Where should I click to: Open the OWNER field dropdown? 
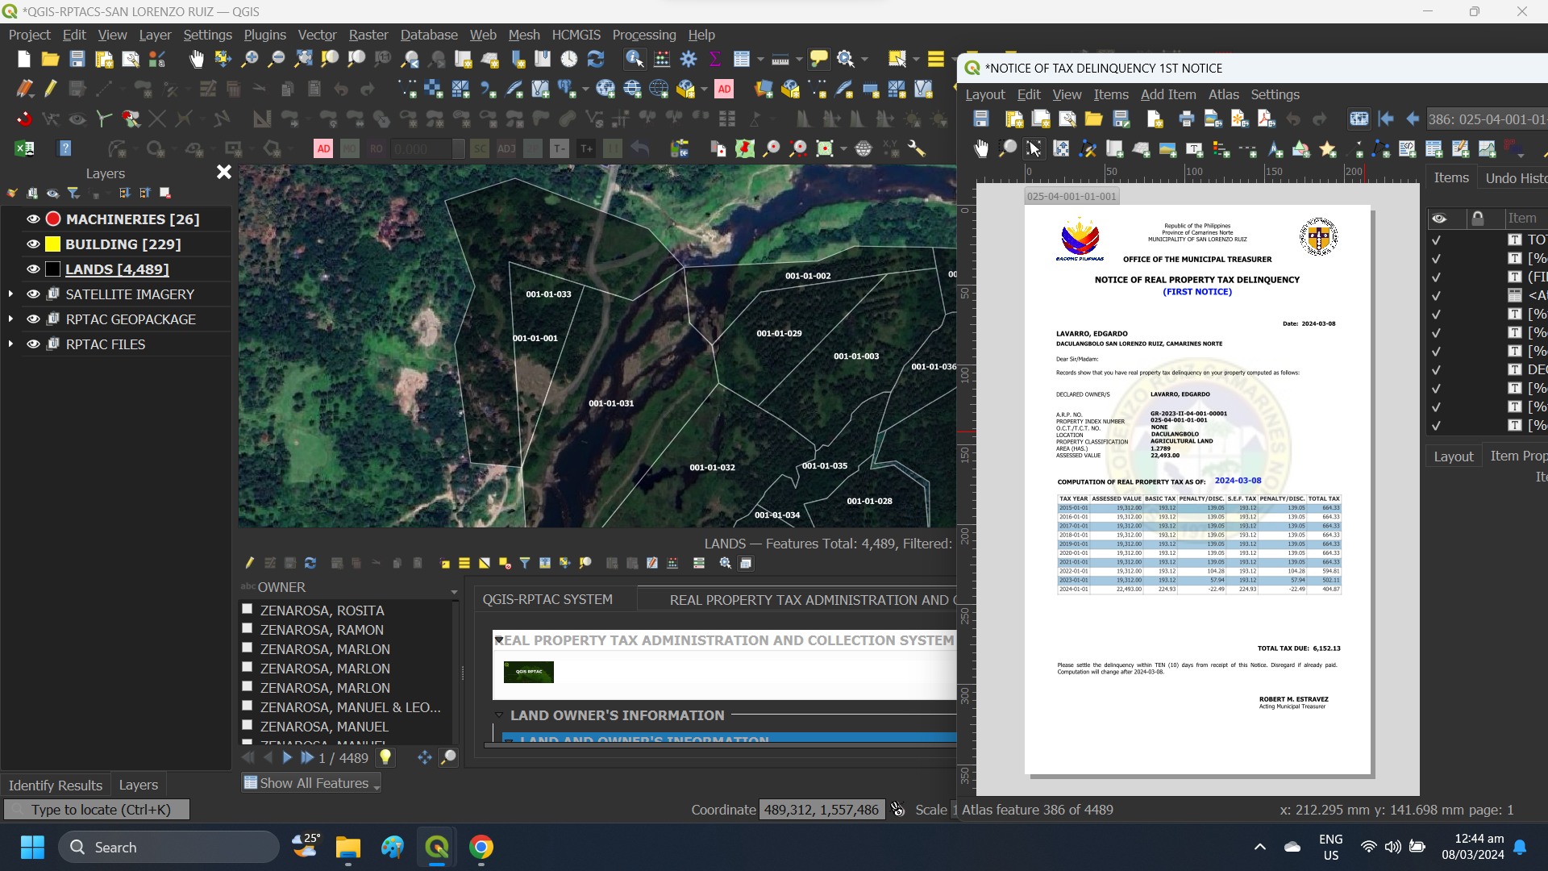click(455, 592)
